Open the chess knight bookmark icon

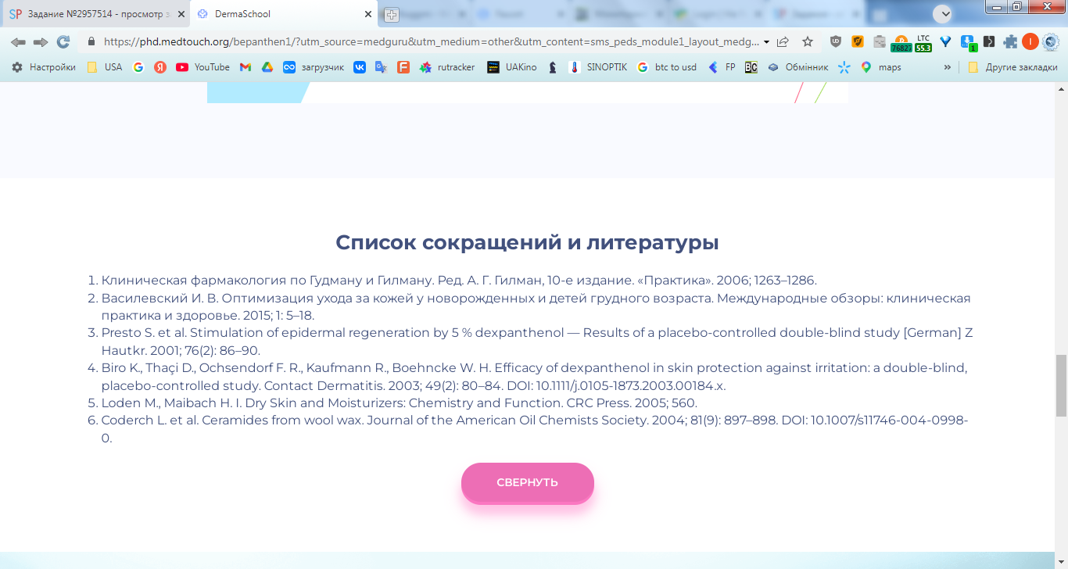553,67
